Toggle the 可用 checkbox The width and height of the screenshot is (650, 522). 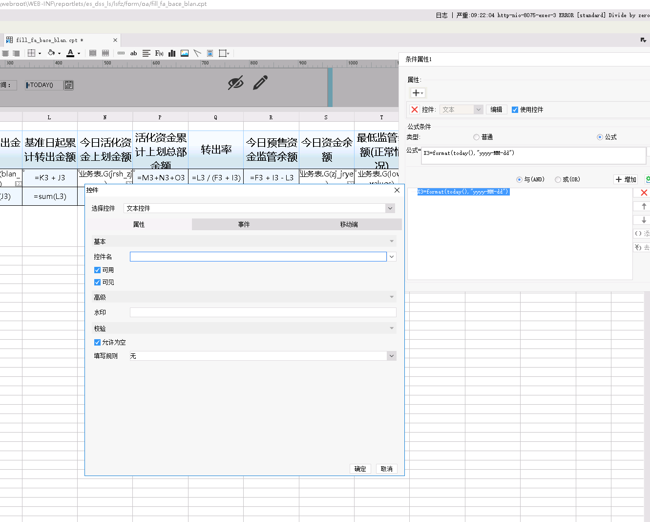click(97, 270)
